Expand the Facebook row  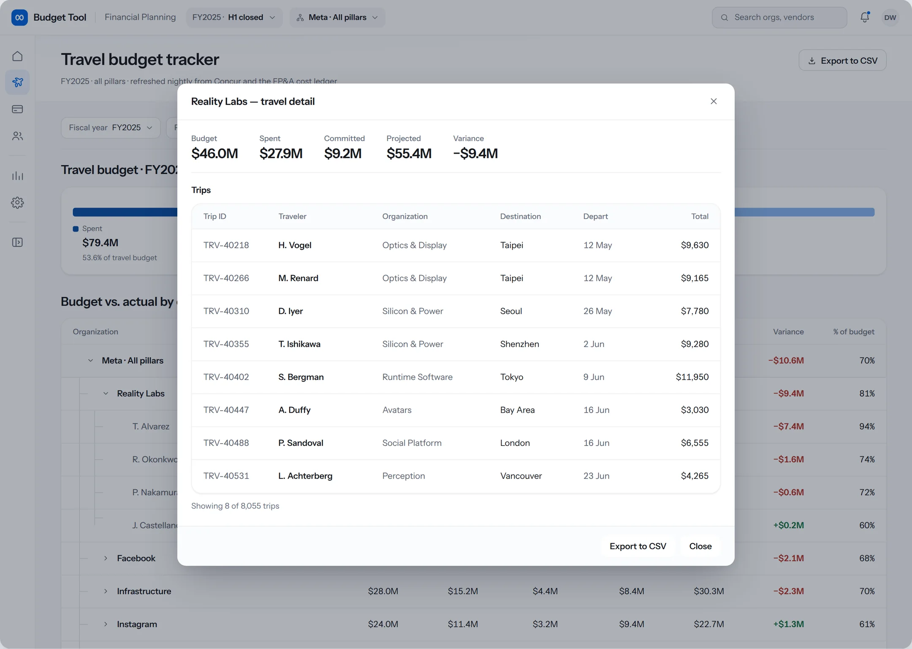click(106, 558)
